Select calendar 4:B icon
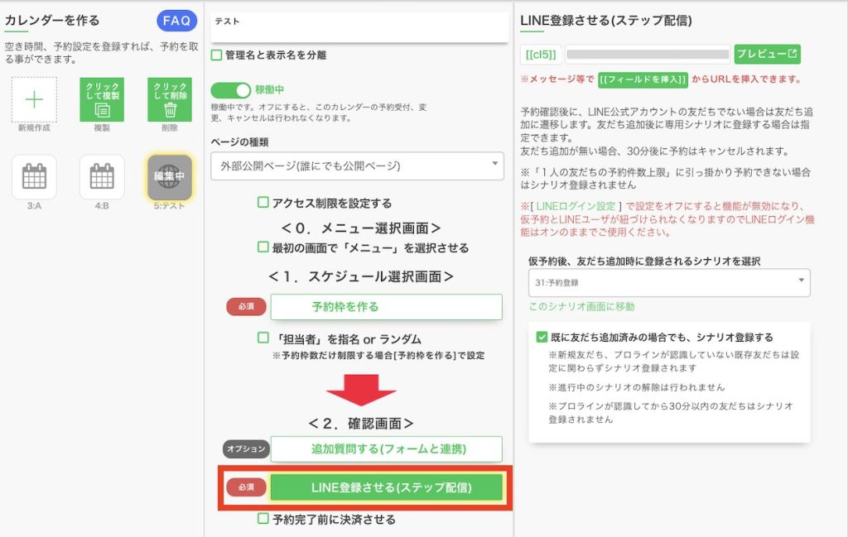The height and width of the screenshot is (537, 848). (x=101, y=176)
